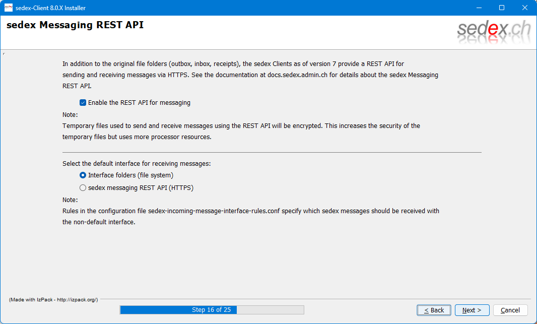The height and width of the screenshot is (324, 537).
Task: Click the sedex-Client 8.0.X Installer title text
Action: (51, 8)
